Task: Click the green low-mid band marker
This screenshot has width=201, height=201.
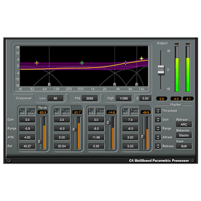Action: click(x=82, y=63)
